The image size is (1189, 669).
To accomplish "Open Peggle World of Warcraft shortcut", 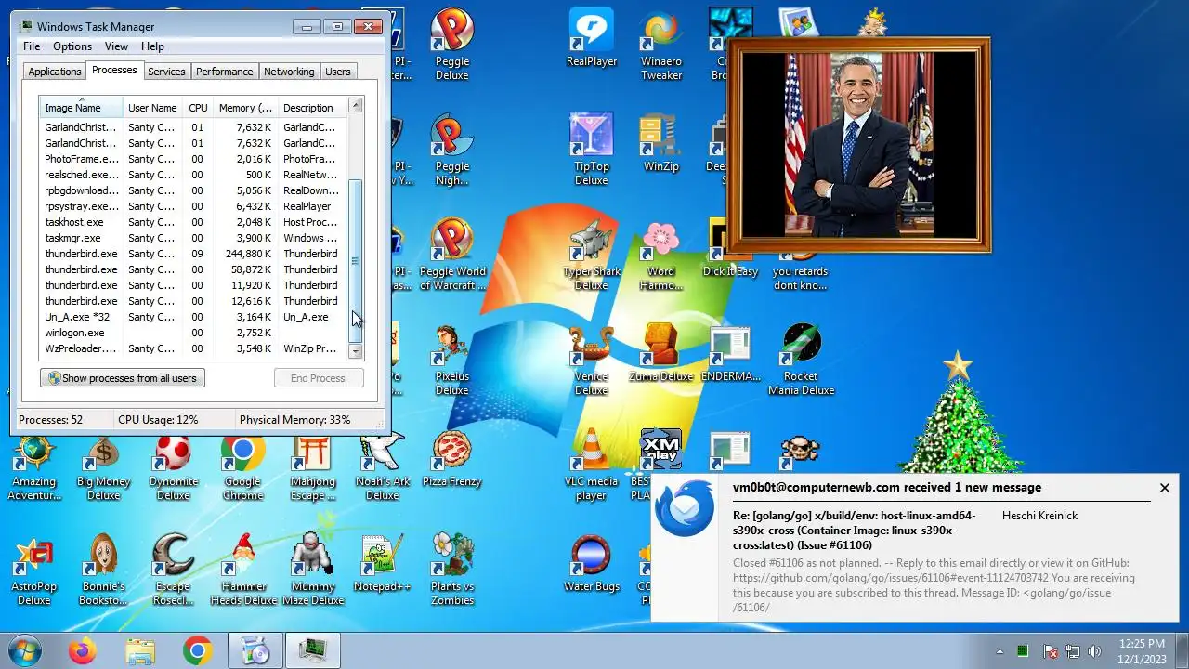I will pyautogui.click(x=452, y=254).
